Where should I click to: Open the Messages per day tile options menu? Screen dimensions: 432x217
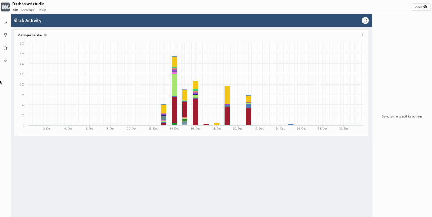[362, 35]
